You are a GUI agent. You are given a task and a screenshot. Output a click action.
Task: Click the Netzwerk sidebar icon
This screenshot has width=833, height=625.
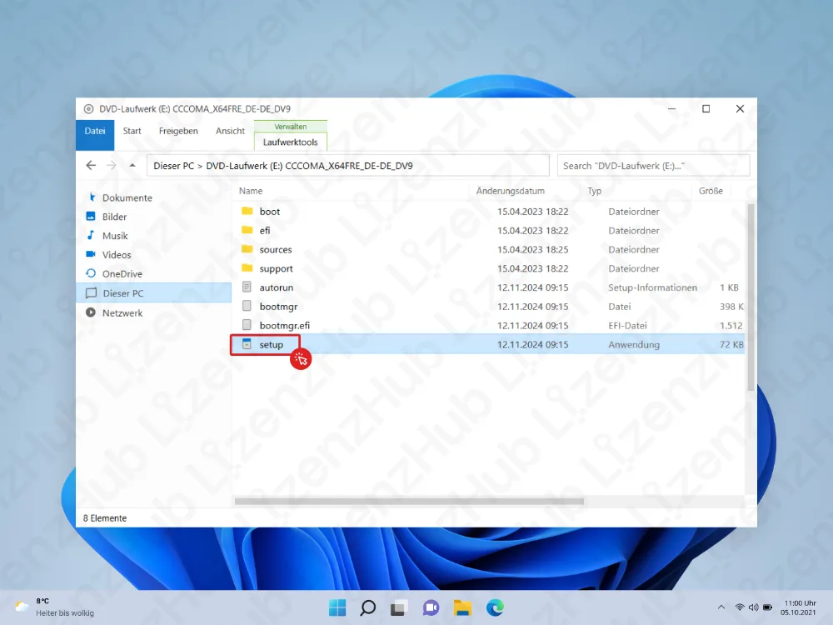coord(91,312)
